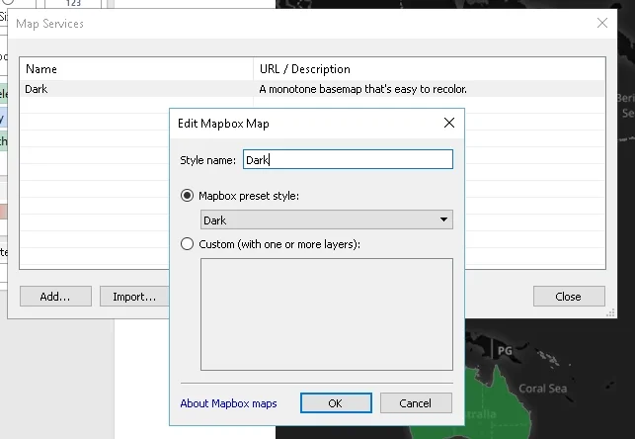The height and width of the screenshot is (439, 635).
Task: Click the Cancel button
Action: (x=416, y=403)
